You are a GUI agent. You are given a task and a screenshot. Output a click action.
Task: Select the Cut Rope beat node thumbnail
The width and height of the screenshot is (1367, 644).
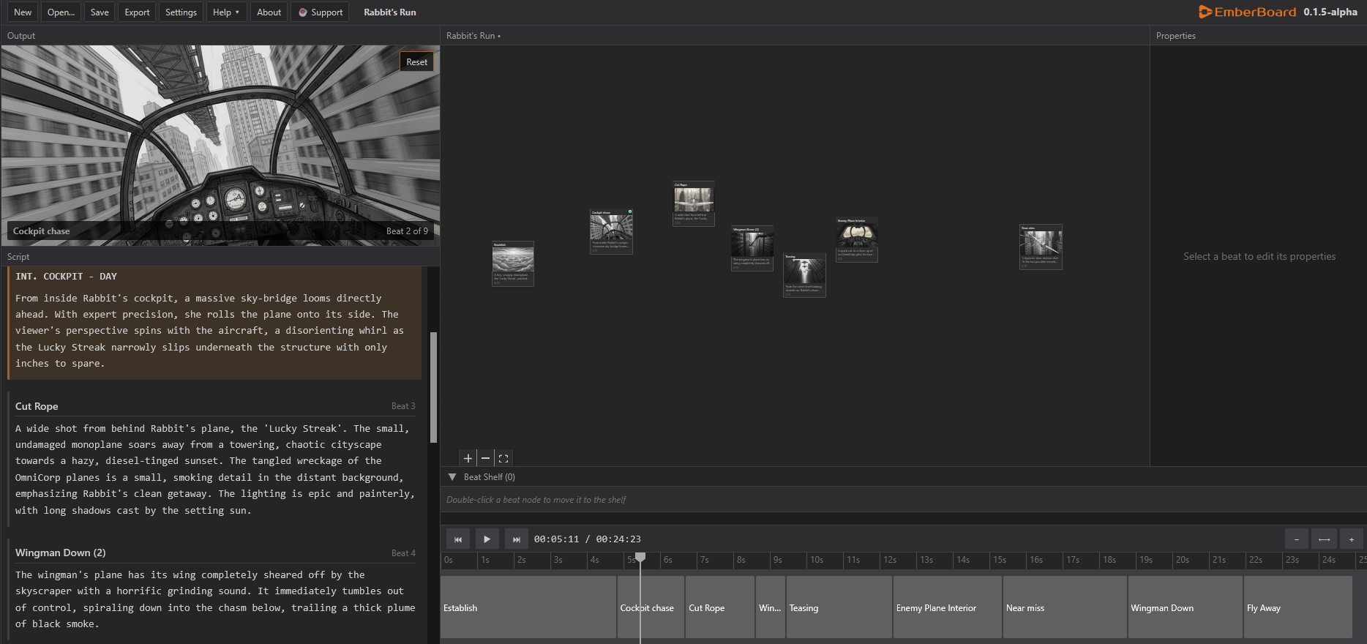click(693, 200)
